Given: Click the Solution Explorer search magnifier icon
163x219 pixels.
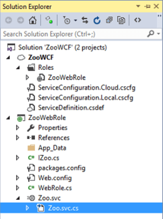Looking at the screenshot, I should pyautogui.click(x=151, y=34).
